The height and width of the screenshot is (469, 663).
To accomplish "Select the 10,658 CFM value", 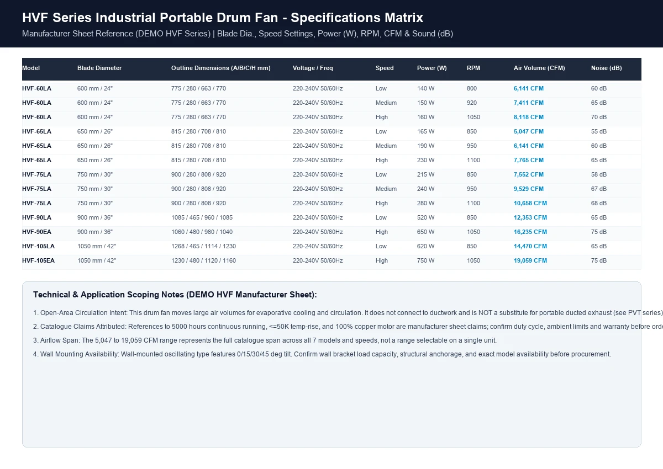I will (530, 203).
